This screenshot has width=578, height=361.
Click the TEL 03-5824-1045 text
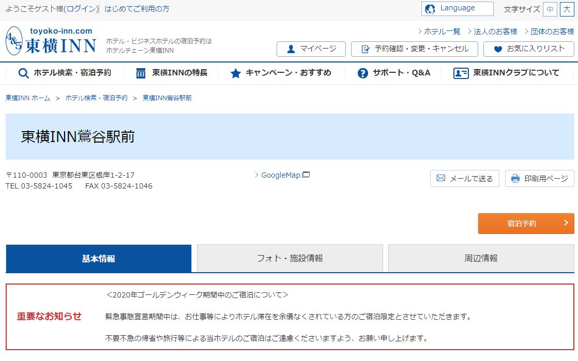pyautogui.click(x=39, y=186)
